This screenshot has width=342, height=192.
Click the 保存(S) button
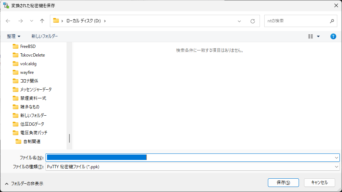coord(283,182)
